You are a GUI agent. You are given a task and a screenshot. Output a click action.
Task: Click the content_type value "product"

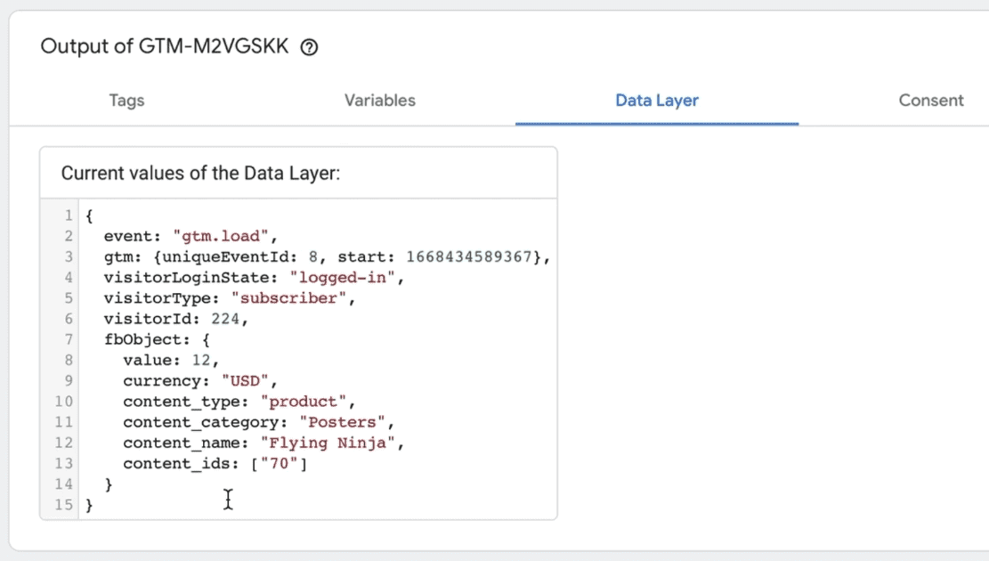coord(304,401)
